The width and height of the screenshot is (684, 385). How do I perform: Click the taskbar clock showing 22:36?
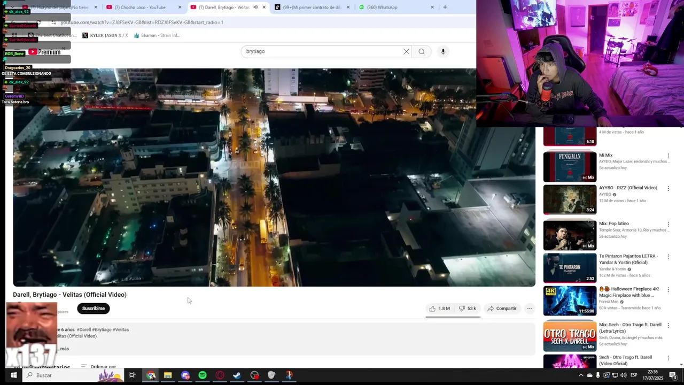click(652, 375)
